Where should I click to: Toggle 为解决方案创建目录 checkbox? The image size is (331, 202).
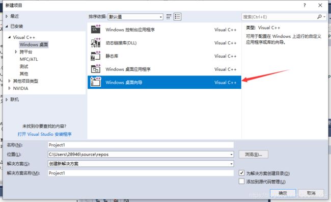pyautogui.click(x=241, y=173)
